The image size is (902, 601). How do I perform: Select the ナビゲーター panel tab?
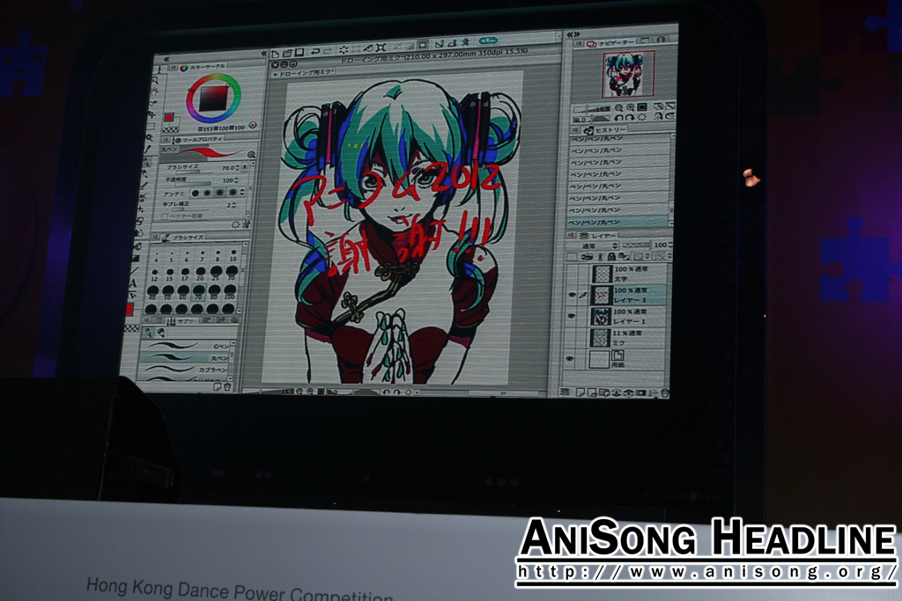(x=611, y=42)
